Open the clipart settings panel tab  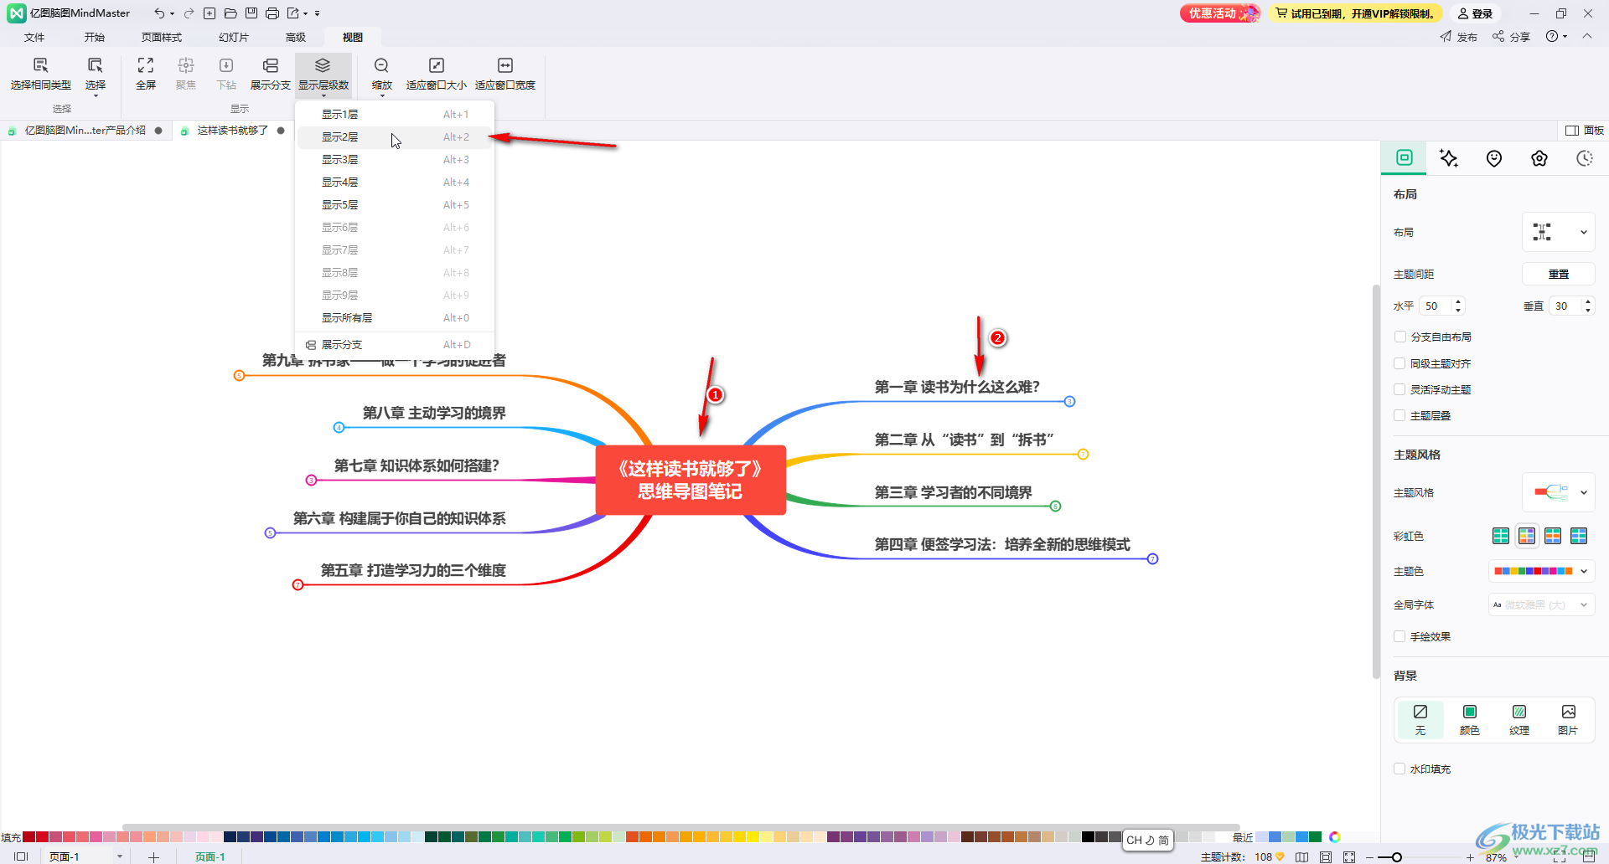[x=1539, y=158]
